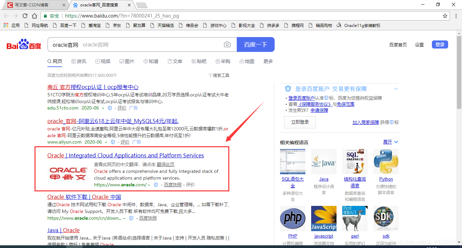462x248 pixels.
Task: Open the 唯品会 bookmark
Action: pyautogui.click(x=189, y=25)
